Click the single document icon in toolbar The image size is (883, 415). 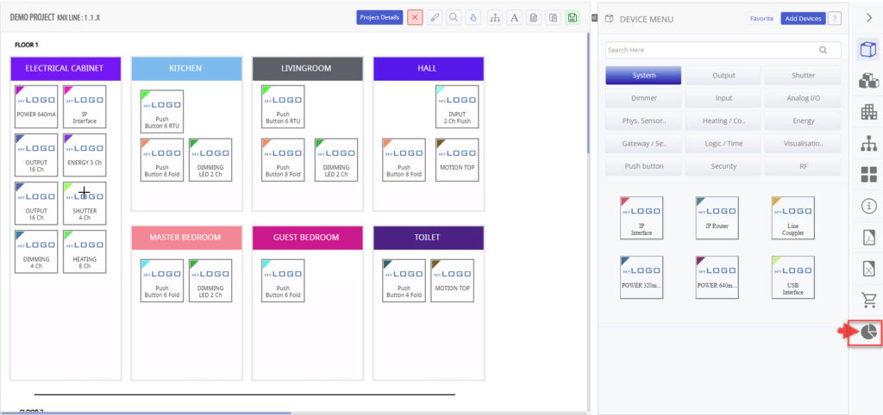coord(533,17)
